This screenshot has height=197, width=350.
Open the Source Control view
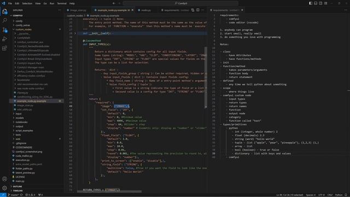point(4,30)
